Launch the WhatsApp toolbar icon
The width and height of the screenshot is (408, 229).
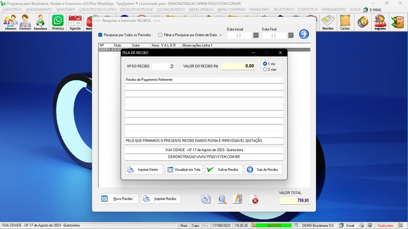58,22
